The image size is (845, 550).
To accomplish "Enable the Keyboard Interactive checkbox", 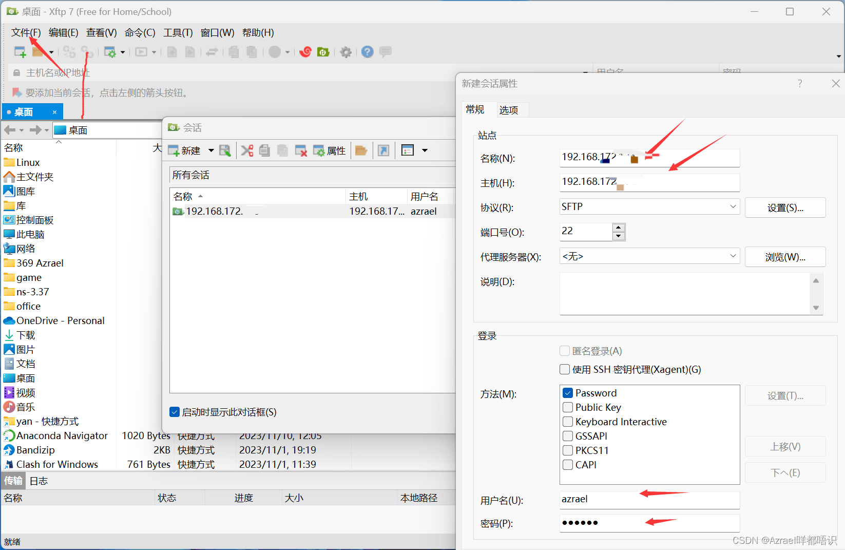I will coord(568,422).
